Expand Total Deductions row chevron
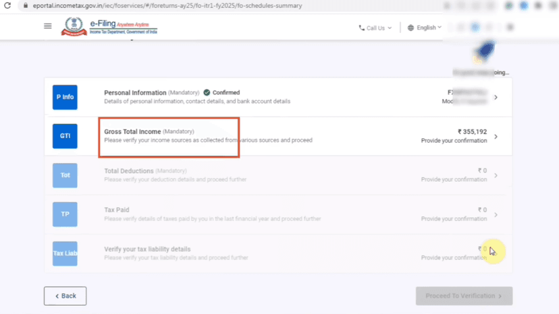This screenshot has width=559, height=314. click(496, 176)
